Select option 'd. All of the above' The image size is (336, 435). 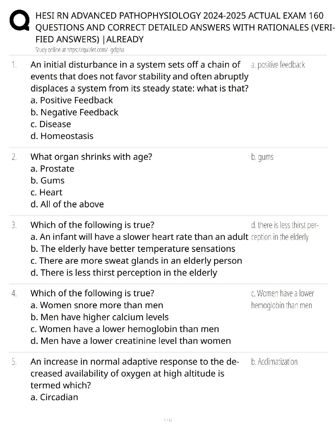[x=67, y=204]
